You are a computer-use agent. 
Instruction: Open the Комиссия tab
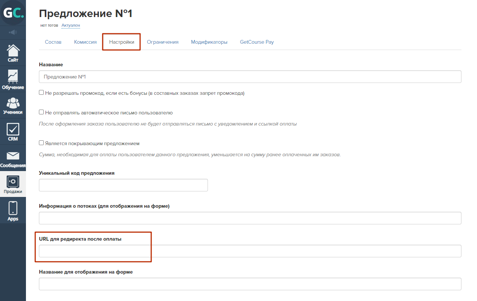click(85, 42)
